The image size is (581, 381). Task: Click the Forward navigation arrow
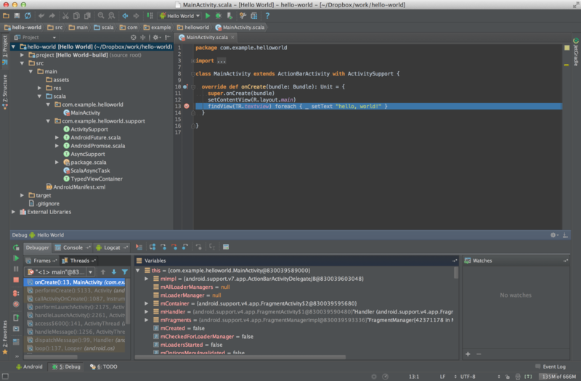136,15
